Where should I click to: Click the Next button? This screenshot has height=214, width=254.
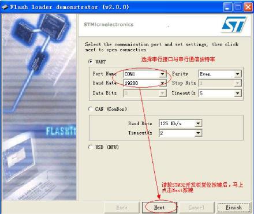[159, 208]
